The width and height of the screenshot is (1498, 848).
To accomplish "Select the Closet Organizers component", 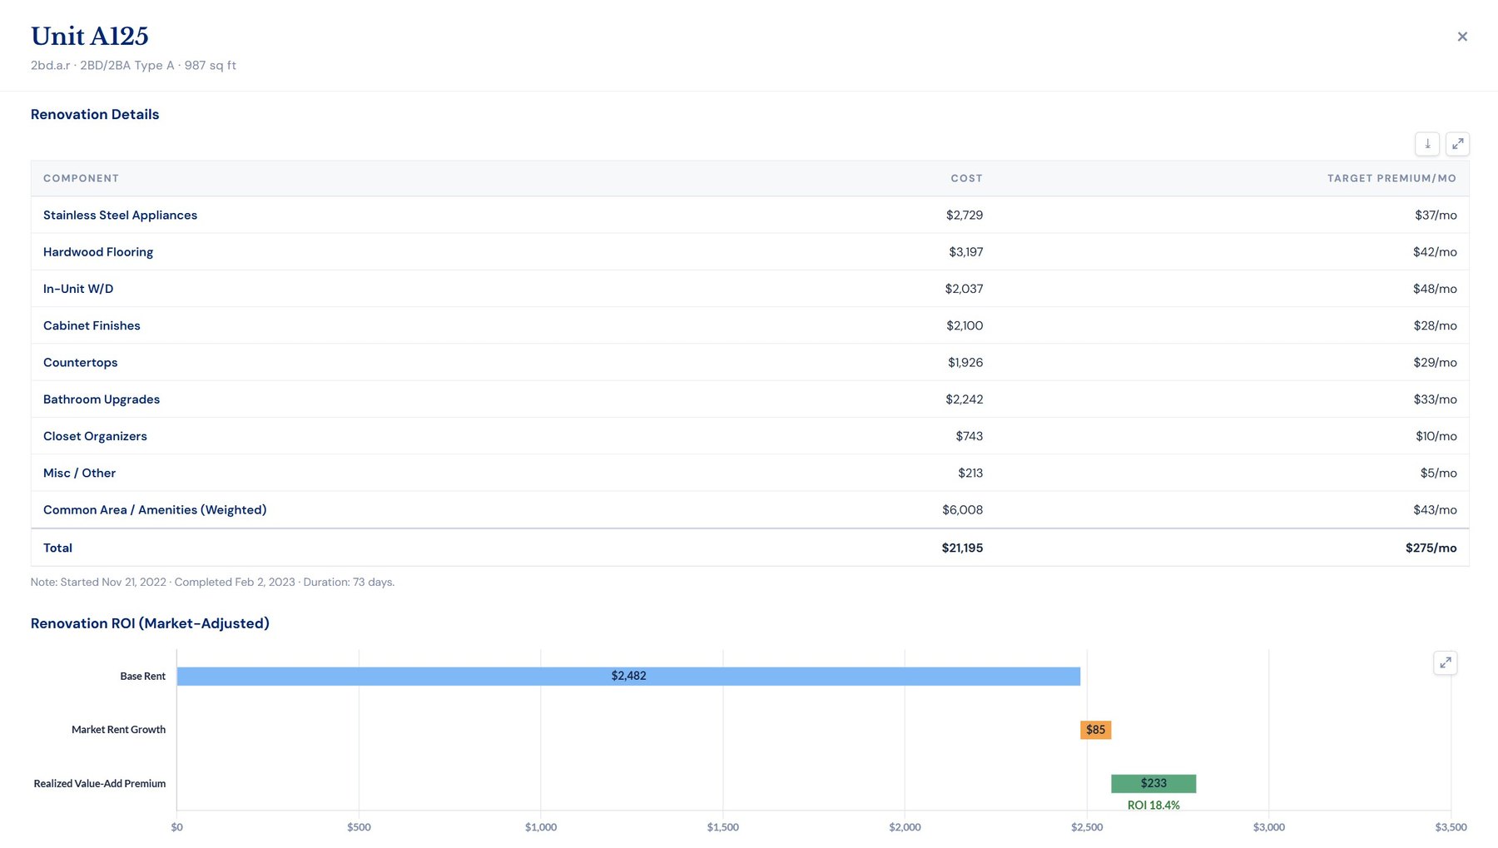I will 95,436.
